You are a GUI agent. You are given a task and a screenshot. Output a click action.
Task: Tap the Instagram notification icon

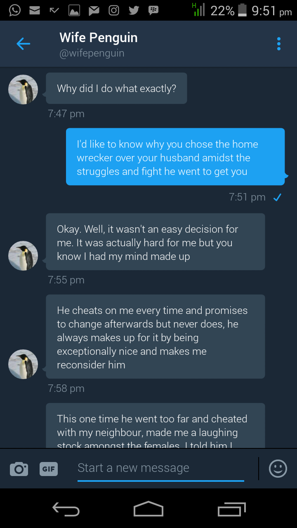[114, 10]
